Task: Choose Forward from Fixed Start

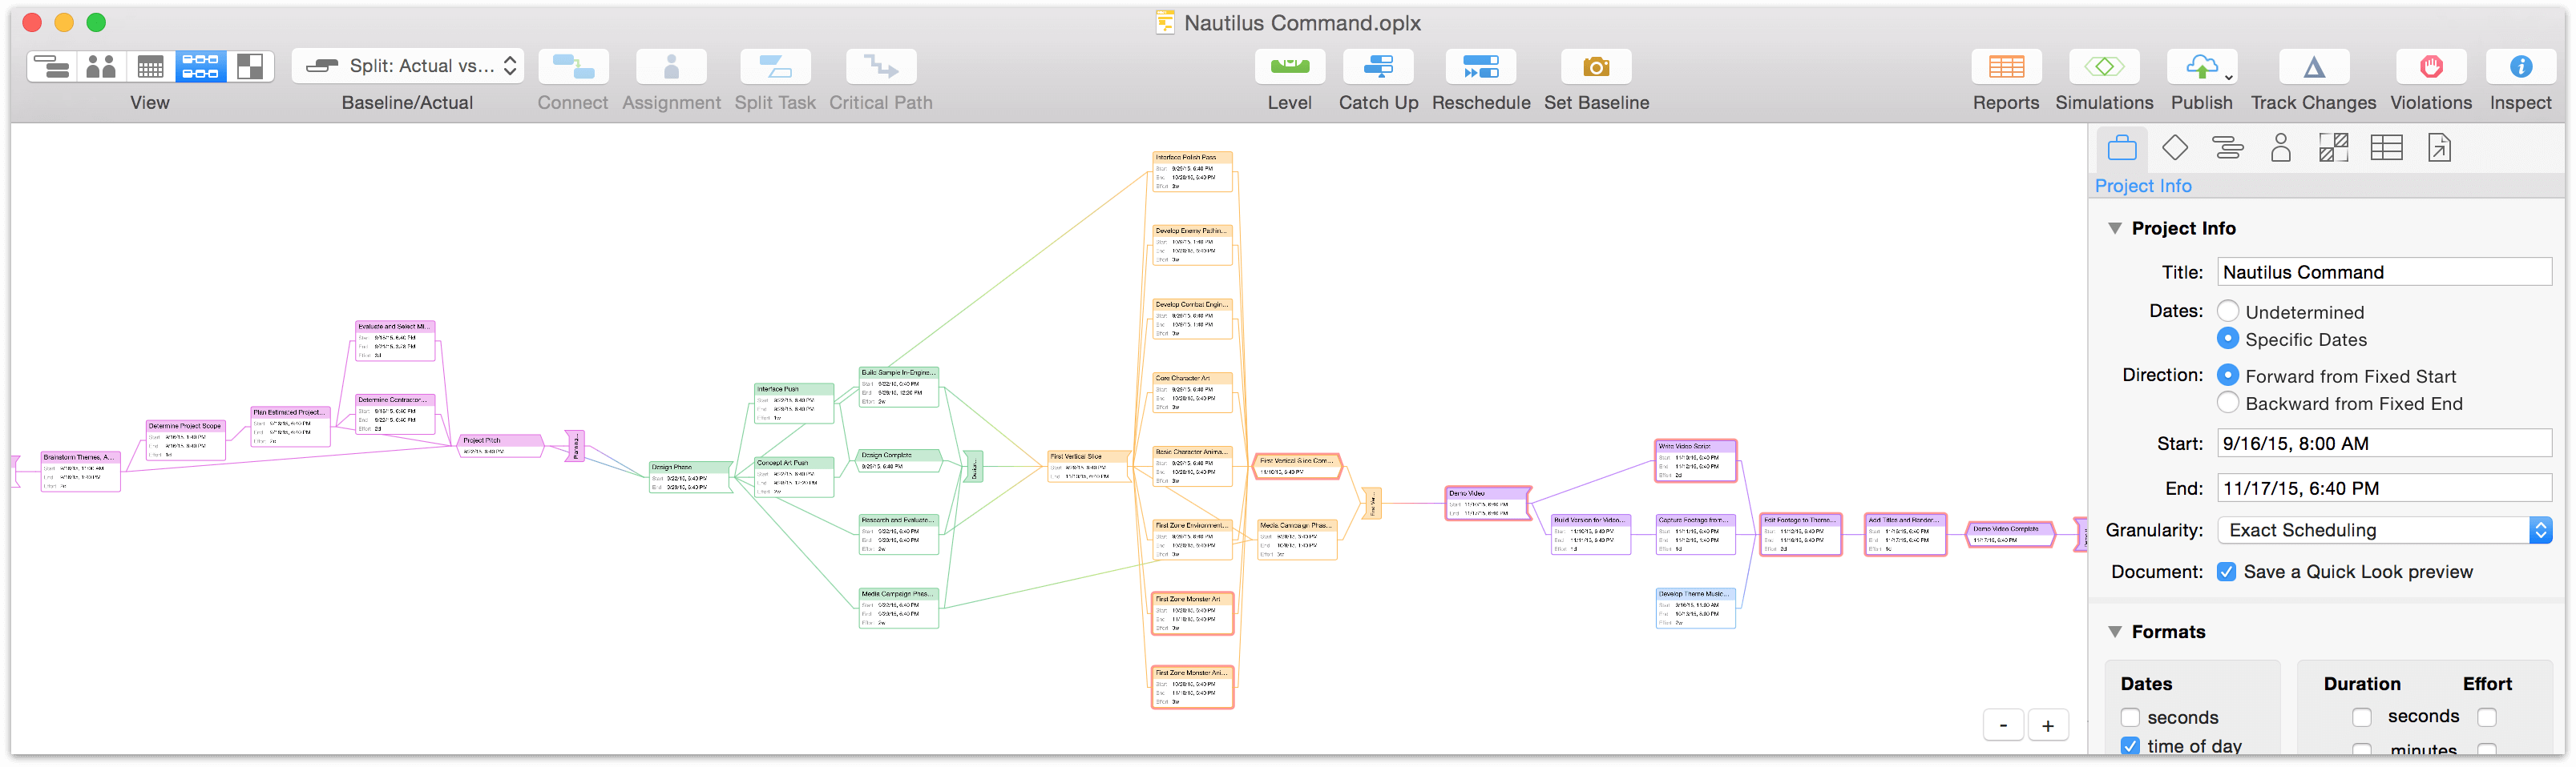Action: pos(2228,375)
